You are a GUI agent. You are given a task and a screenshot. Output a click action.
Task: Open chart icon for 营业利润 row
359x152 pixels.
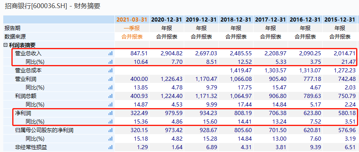tap(110, 79)
